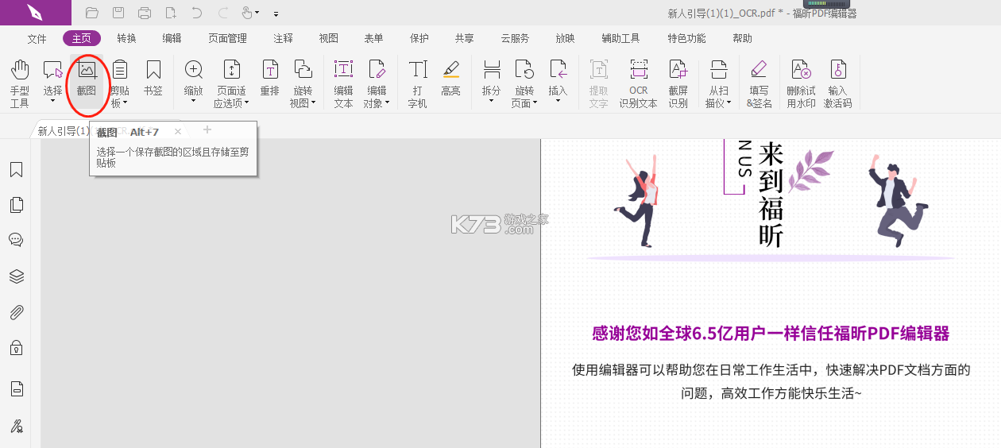Screen dimensions: 1001x448
Task: Select the 打字机 typewriter tool
Action: 417,83
